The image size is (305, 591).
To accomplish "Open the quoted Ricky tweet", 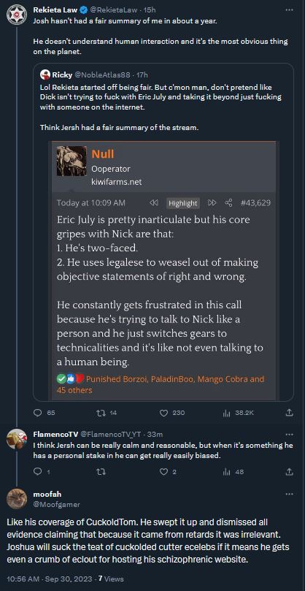I will pyautogui.click(x=163, y=232).
